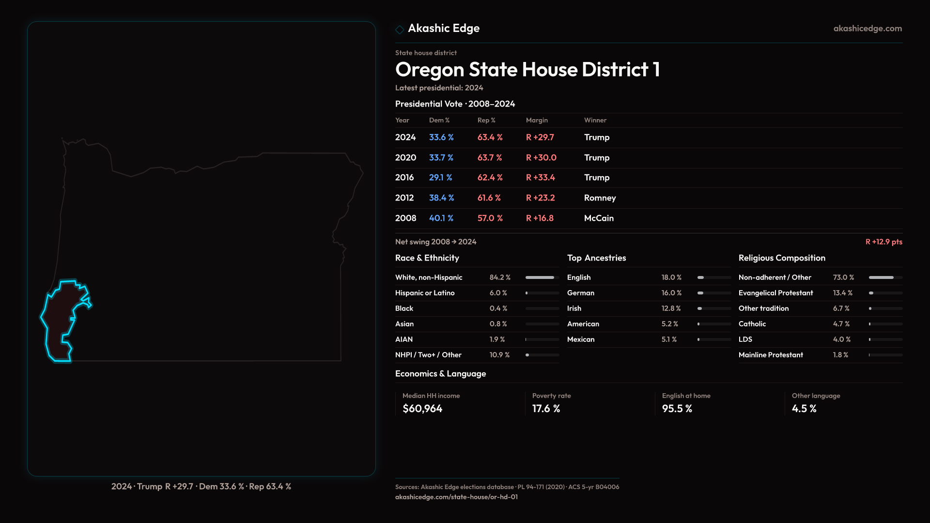This screenshot has width=930, height=523.
Task: Click the English ancestry percentage bar
Action: click(714, 277)
